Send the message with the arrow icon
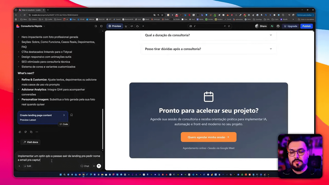Viewport: 329px width, 185px height. pyautogui.click(x=99, y=166)
